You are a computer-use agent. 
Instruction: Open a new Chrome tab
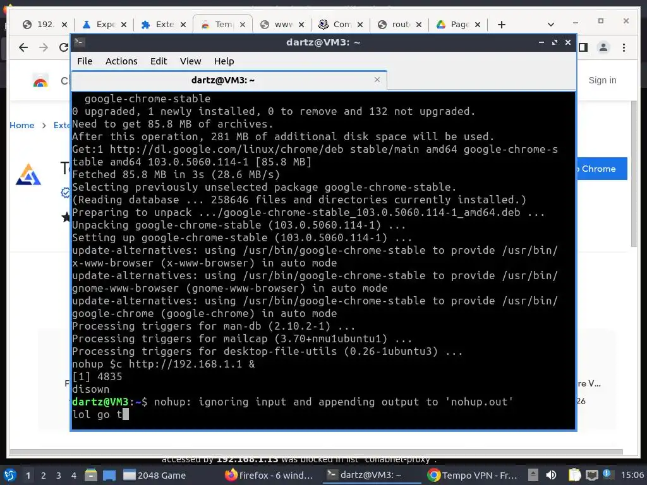[x=501, y=25]
